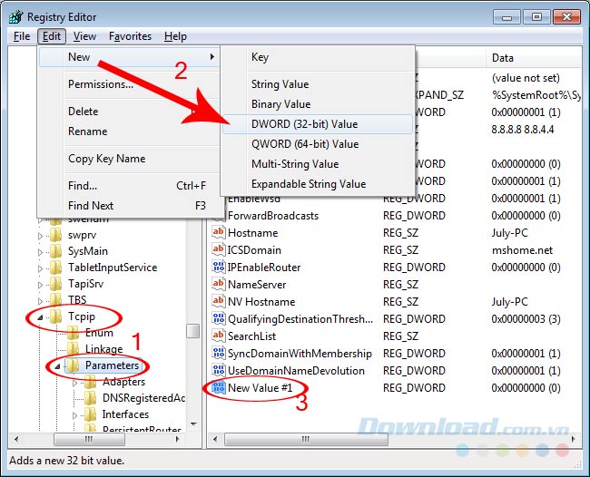Screen dimensions: 590x477
Task: Choose Find... from the Edit menu
Action: (129, 186)
